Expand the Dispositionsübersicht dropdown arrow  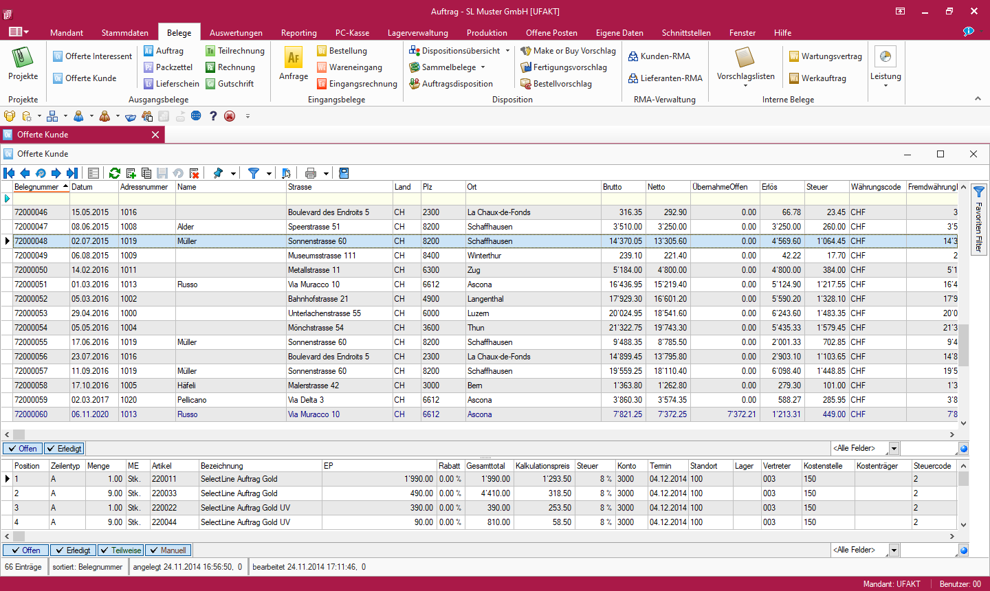(507, 51)
